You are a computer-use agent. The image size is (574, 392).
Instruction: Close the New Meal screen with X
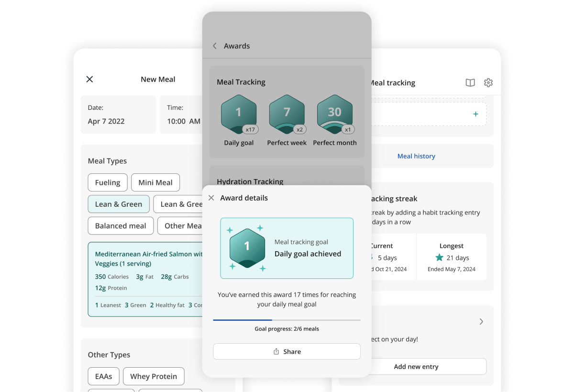click(89, 79)
